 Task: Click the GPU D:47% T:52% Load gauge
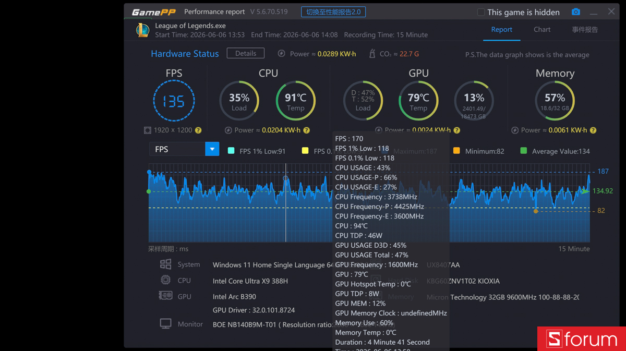point(363,101)
